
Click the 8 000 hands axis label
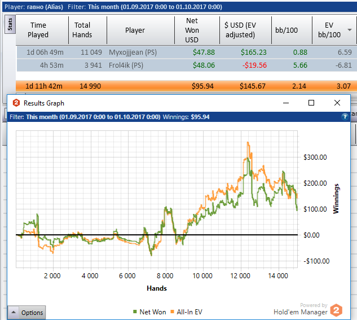(x=165, y=276)
